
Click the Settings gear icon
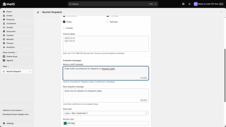pos(4,123)
